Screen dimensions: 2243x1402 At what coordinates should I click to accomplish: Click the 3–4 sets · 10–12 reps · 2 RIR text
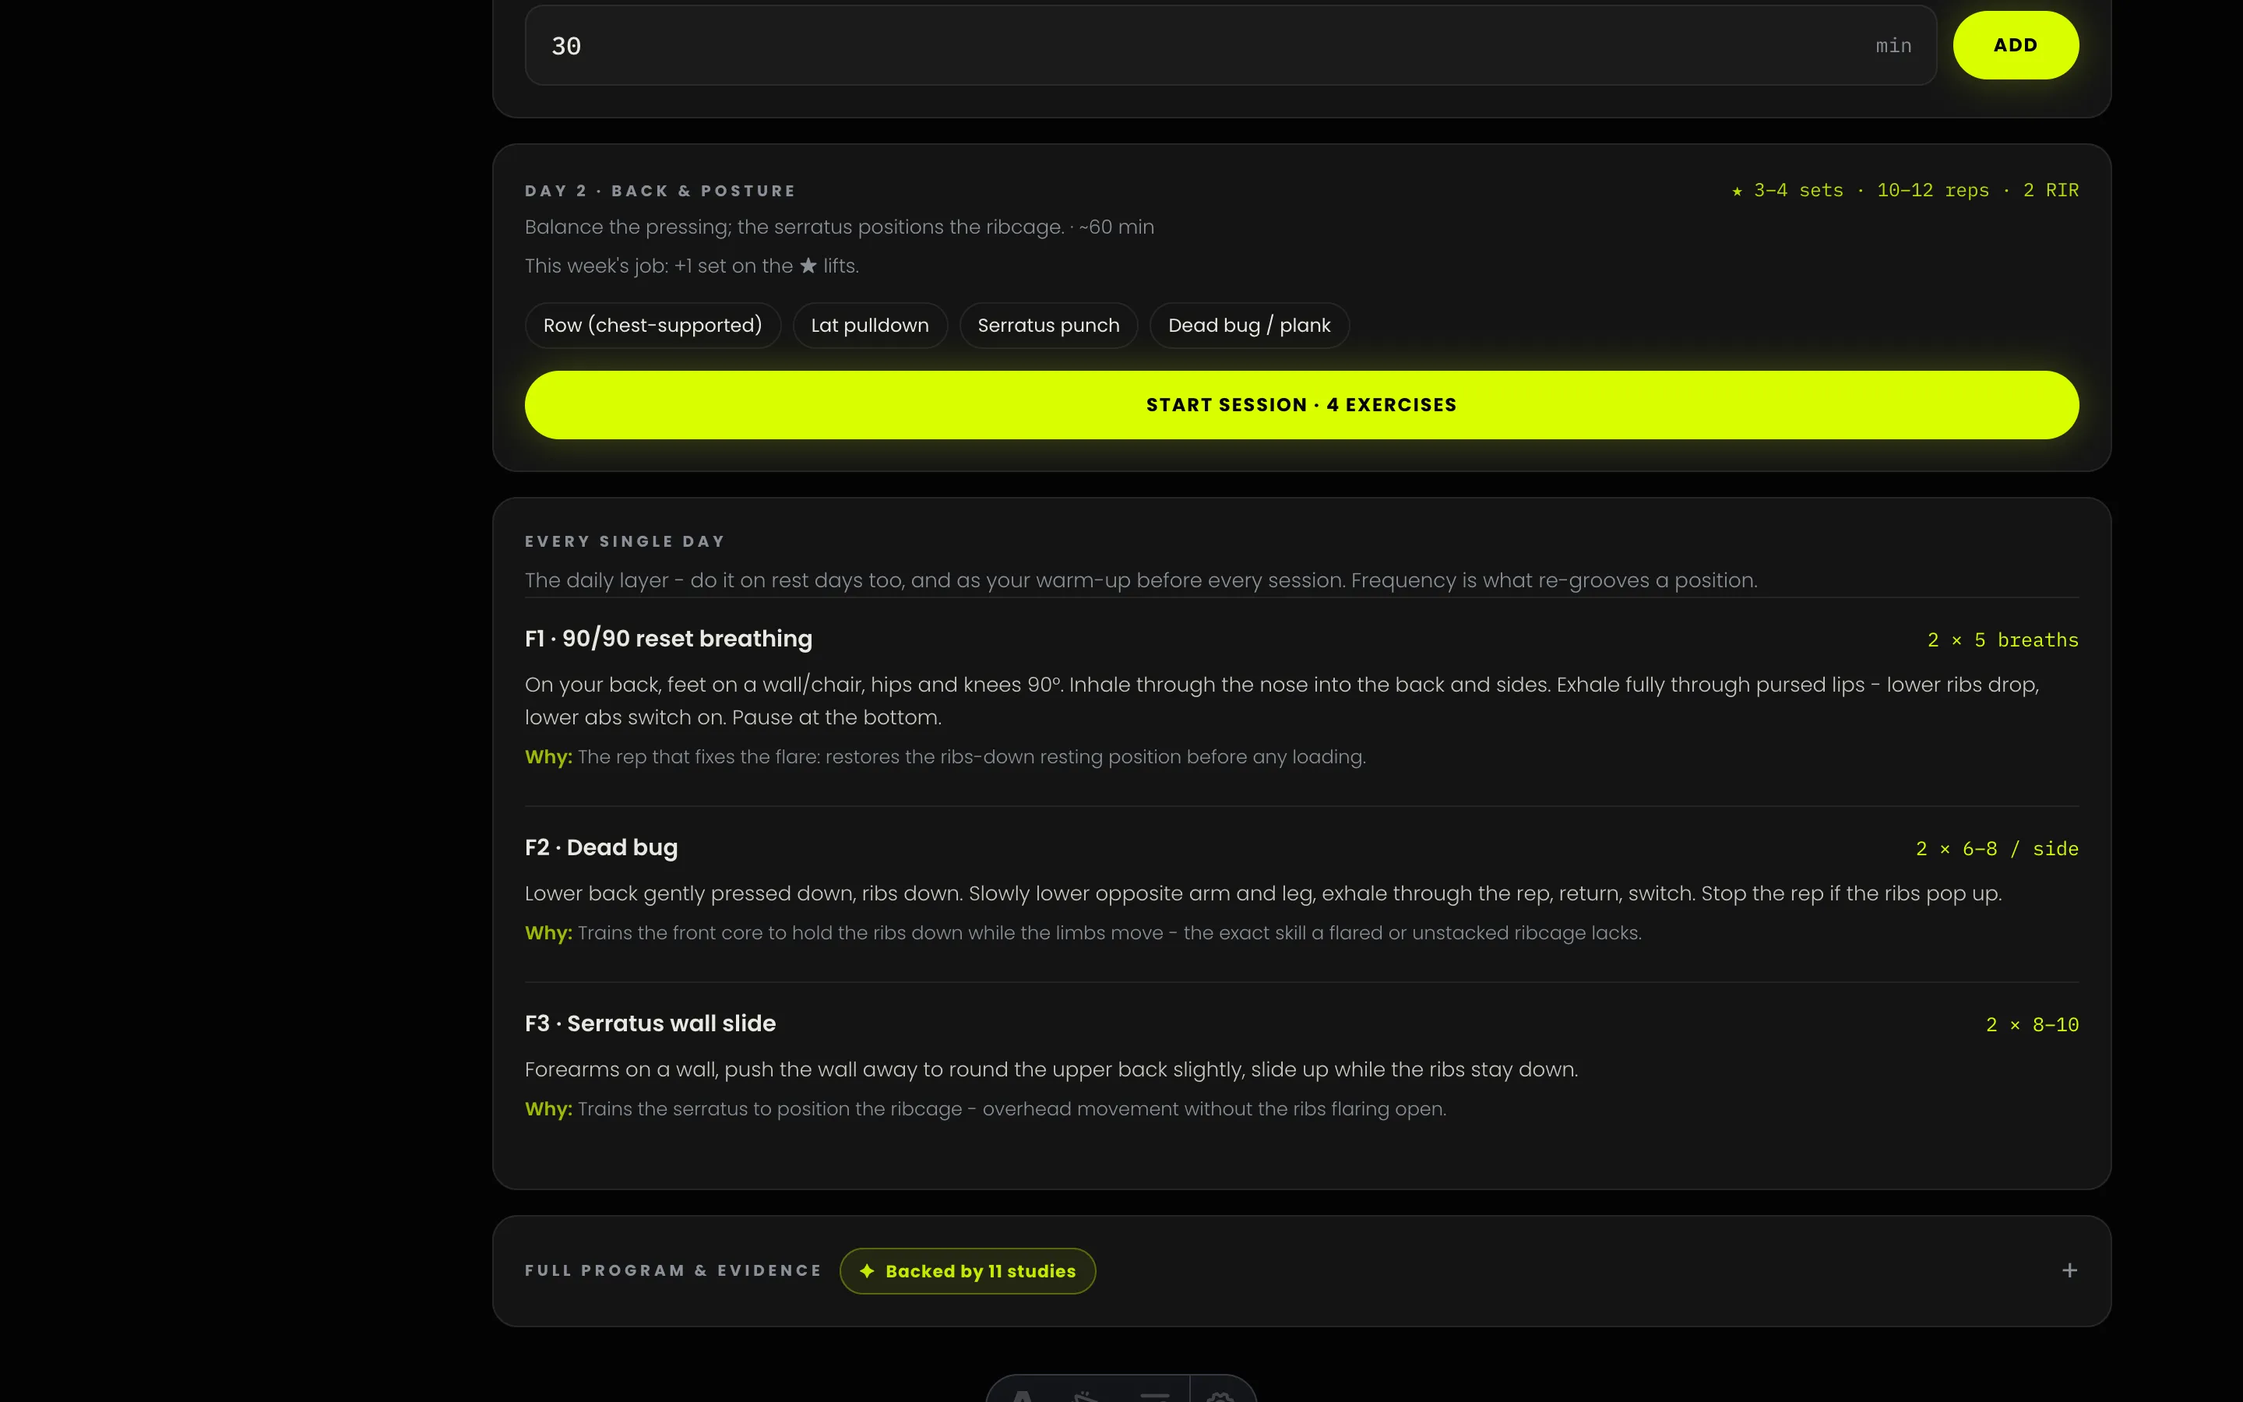coord(1916,190)
